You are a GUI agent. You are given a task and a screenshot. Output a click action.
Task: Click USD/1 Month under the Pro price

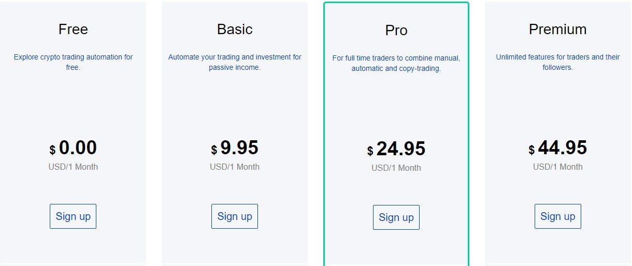[x=396, y=168]
